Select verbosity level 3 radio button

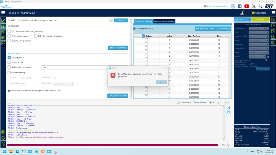coord(226,102)
